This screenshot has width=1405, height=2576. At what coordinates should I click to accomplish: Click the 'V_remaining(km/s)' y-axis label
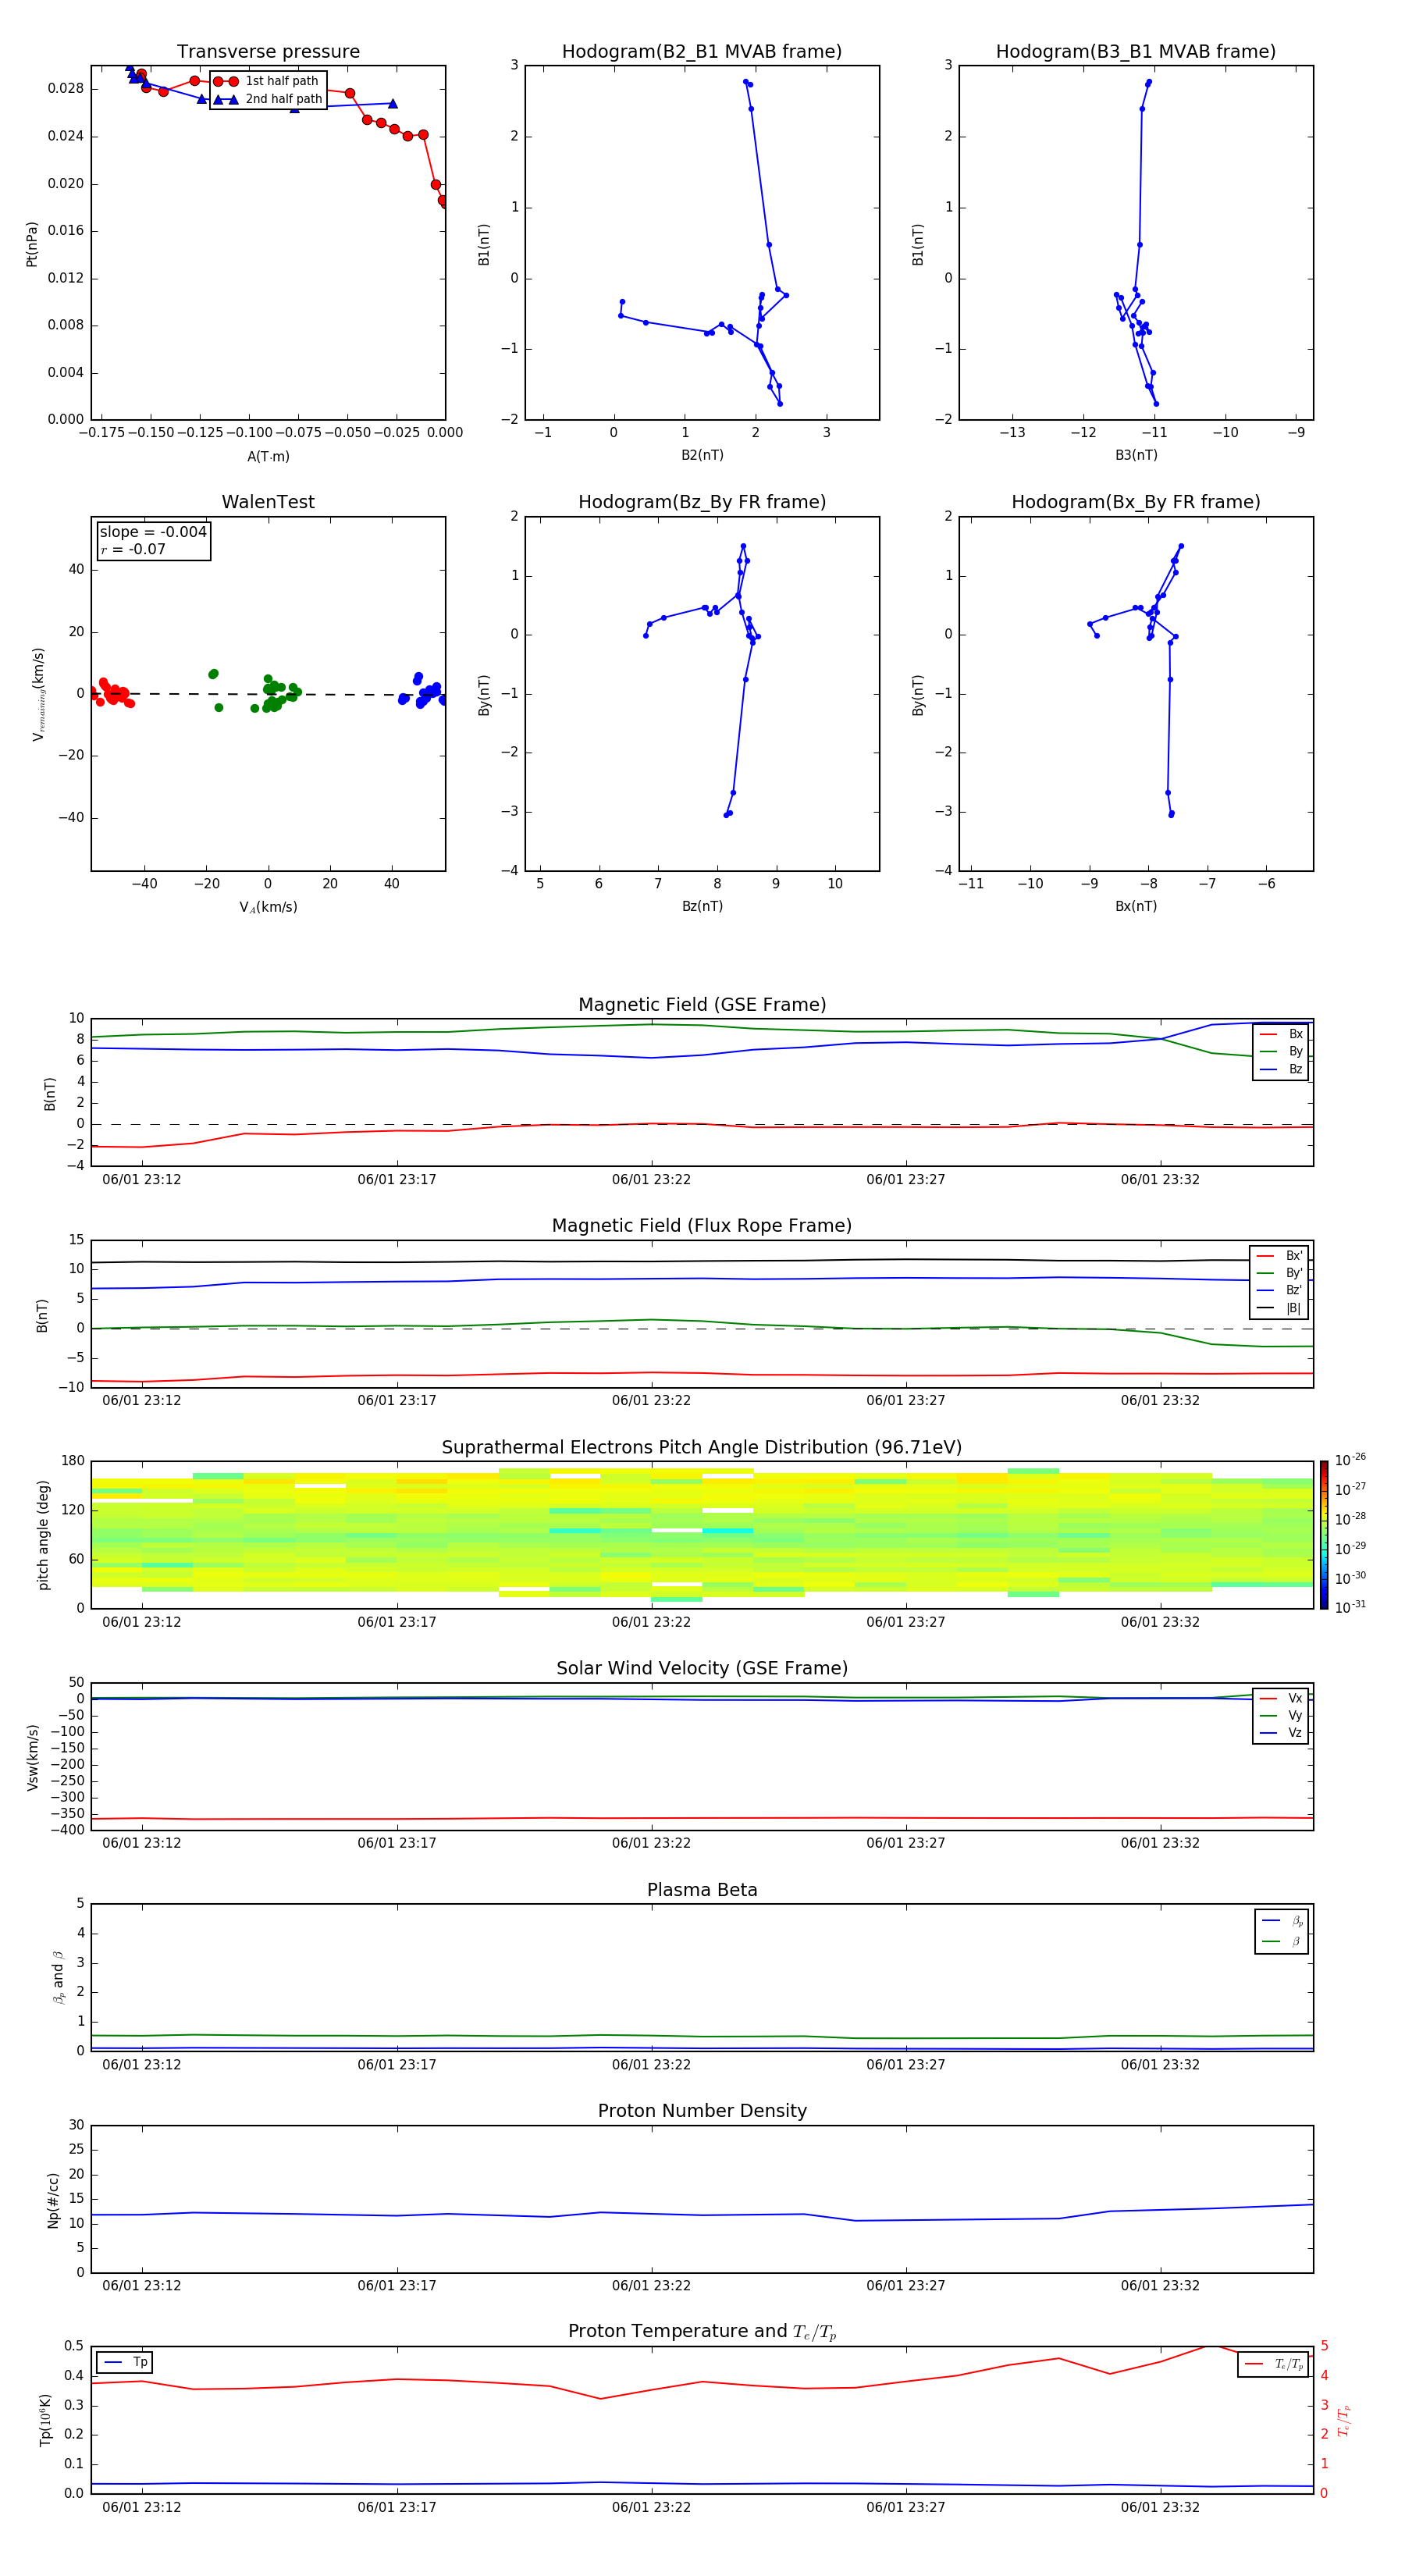(x=38, y=694)
